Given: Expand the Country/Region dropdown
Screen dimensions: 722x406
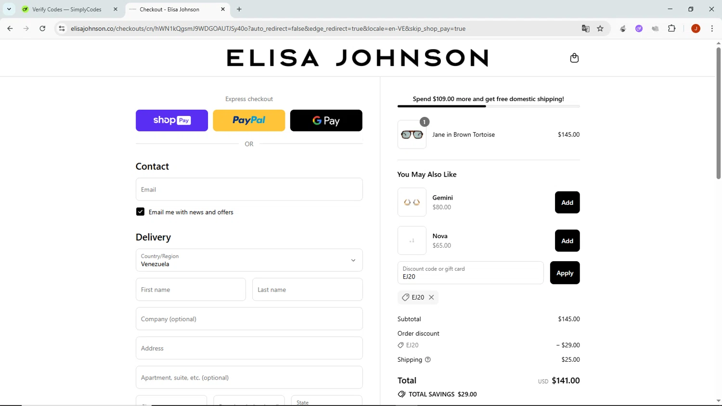Looking at the screenshot, I should pos(249,260).
